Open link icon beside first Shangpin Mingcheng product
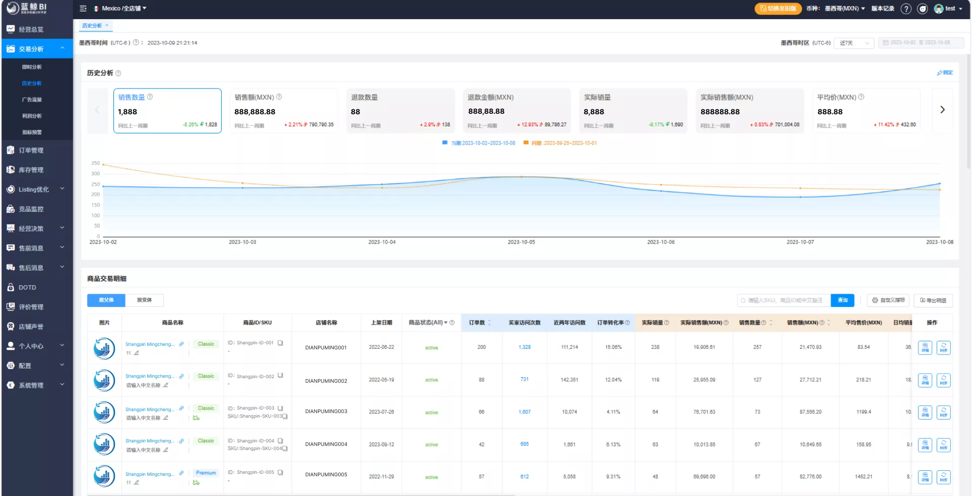This screenshot has width=972, height=496. (x=181, y=344)
